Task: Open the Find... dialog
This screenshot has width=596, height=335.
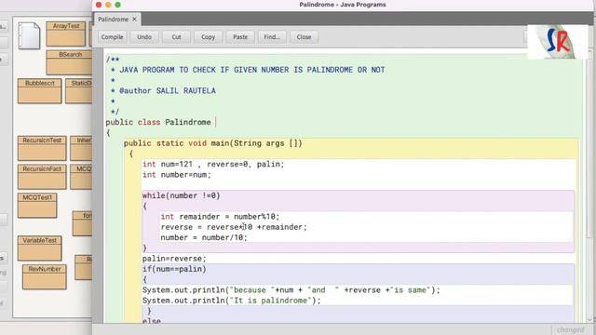Action: coord(272,37)
